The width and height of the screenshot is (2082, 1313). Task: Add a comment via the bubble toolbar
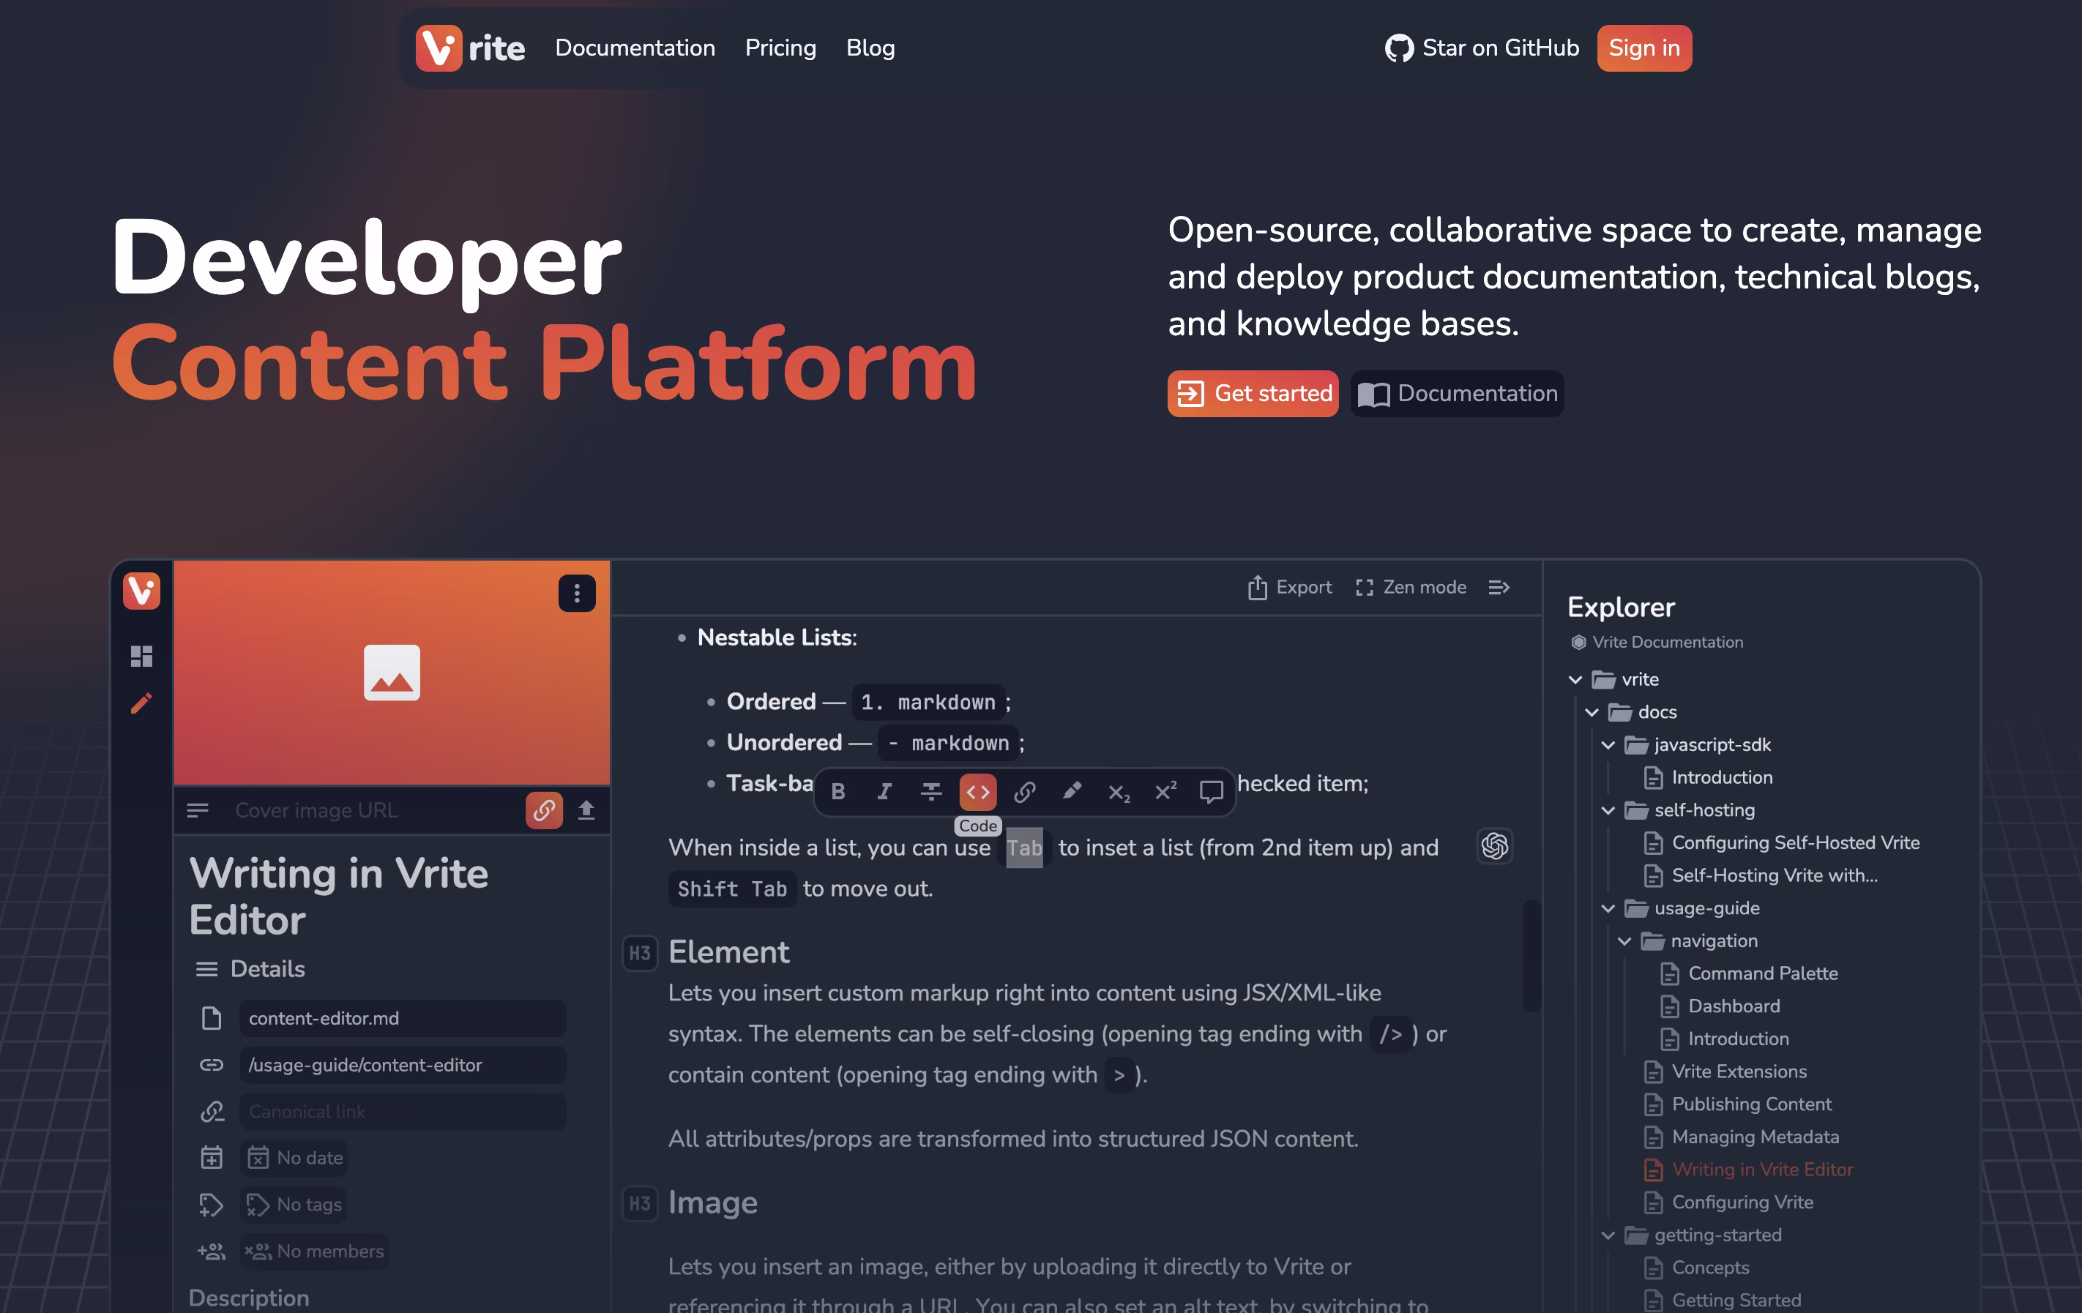click(1212, 791)
